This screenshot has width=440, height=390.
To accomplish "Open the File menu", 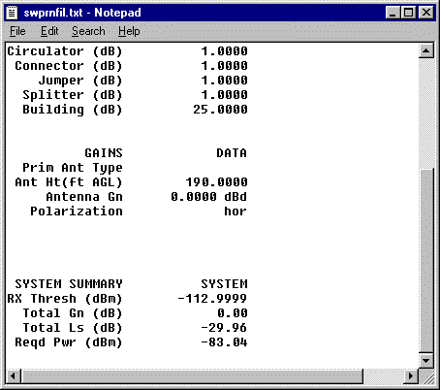I will [17, 31].
